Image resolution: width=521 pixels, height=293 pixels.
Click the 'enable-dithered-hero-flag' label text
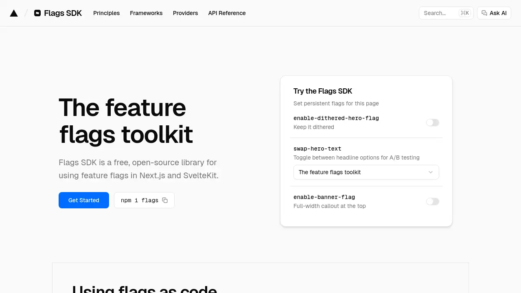[336, 118]
